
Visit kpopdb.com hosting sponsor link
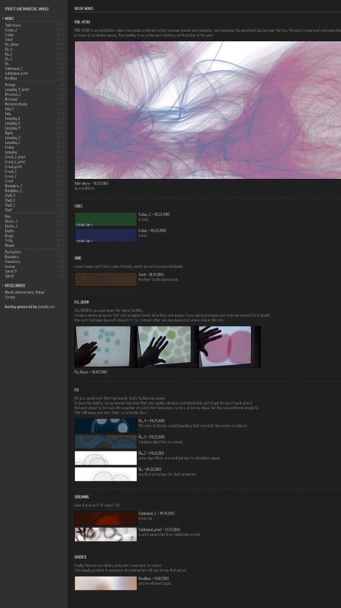pos(46,307)
